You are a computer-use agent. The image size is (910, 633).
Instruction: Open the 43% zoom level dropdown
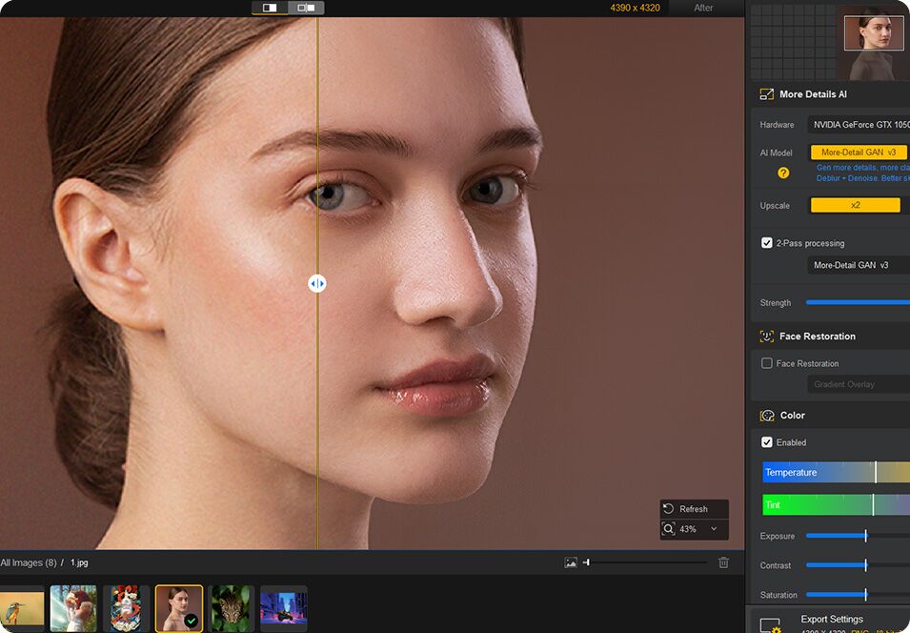[x=695, y=528]
